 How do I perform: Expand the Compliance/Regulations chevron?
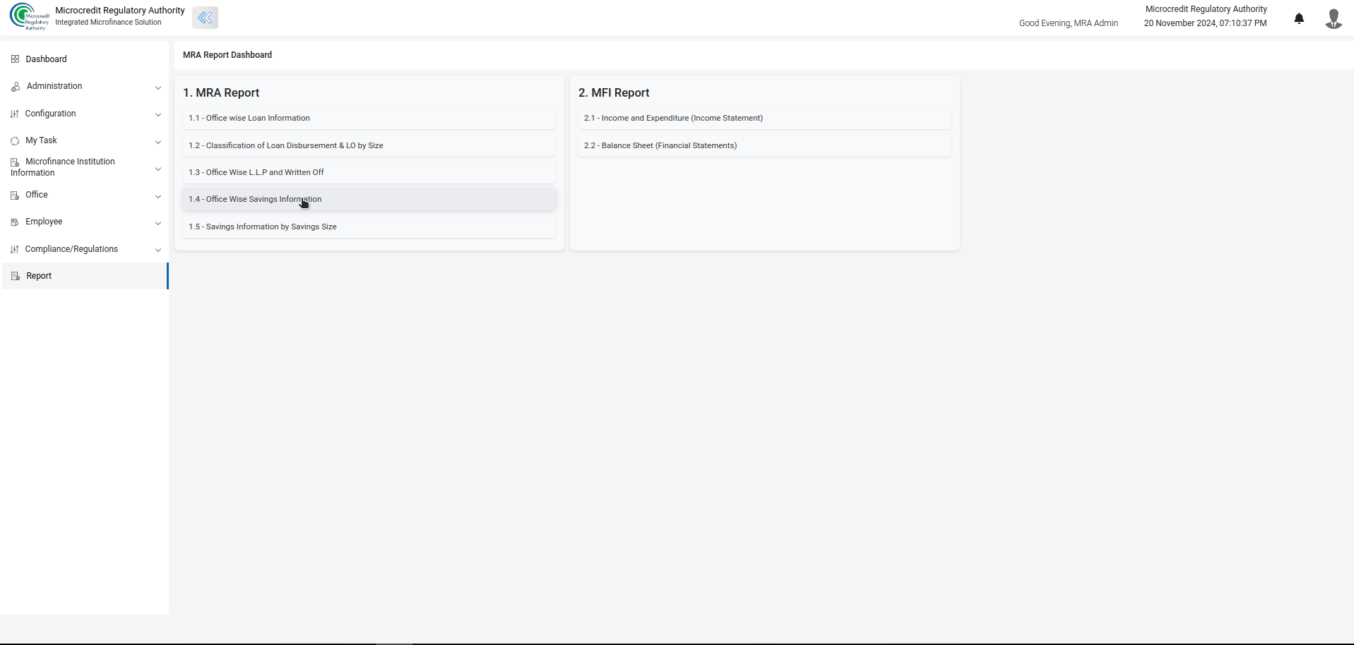(158, 250)
